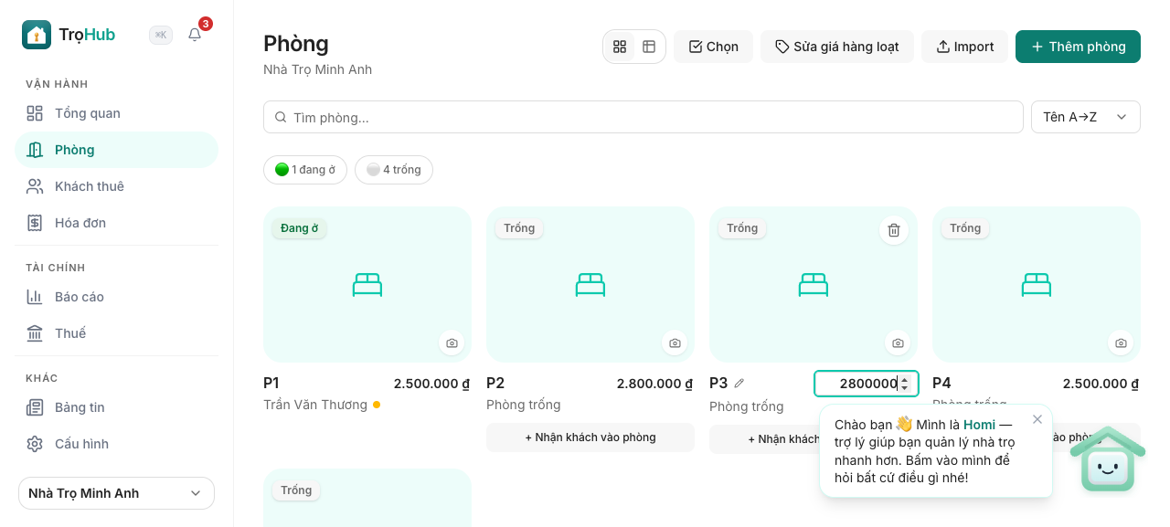Open Bảng tin in the sidebar
1170x527 pixels.
click(117, 407)
